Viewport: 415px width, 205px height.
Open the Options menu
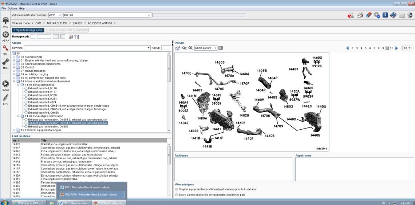point(12,8)
